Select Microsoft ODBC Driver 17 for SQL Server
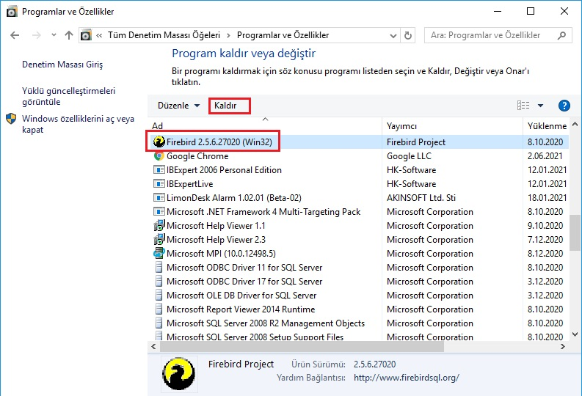Viewport: 582px width, 396px height. tap(244, 282)
